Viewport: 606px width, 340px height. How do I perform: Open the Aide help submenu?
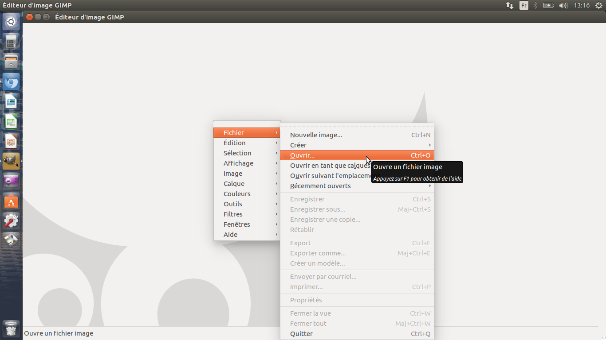pyautogui.click(x=247, y=235)
